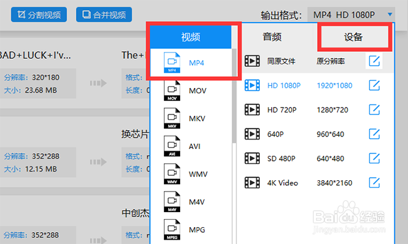Screen dimensions: 408x244
Task: Click the 3840*2160 resolution value
Action: point(335,183)
